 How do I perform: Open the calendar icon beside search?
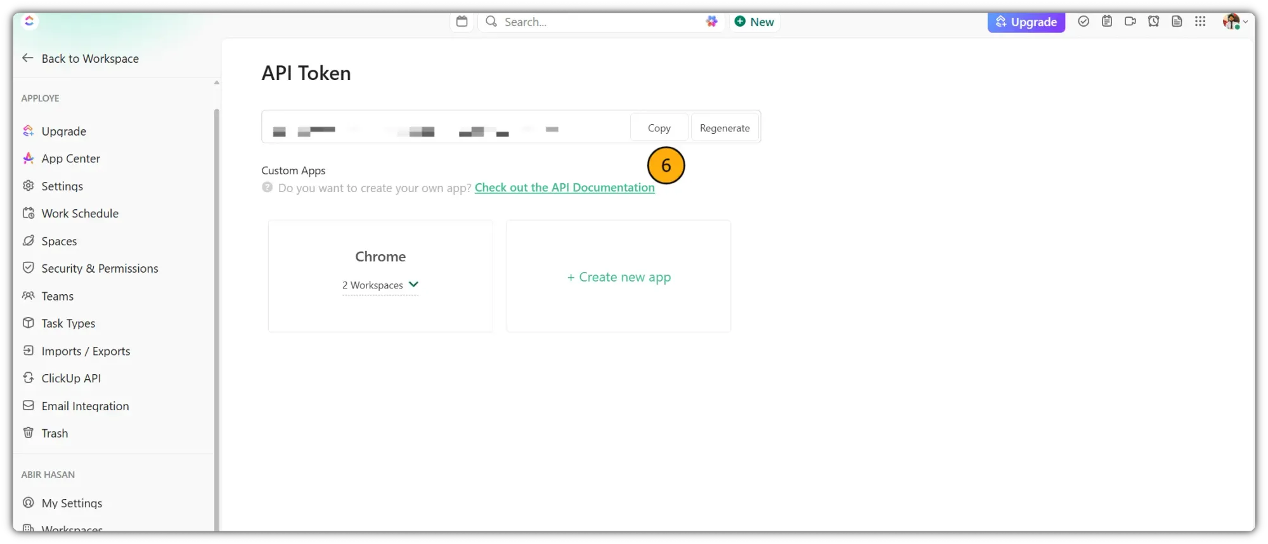coord(462,22)
